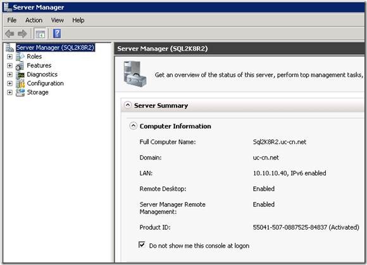This screenshot has height=265, width=367.
Task: Click the 'Computer Information' heading text
Action: point(175,126)
